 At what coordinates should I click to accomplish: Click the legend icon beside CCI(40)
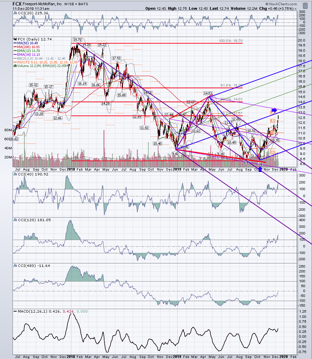click(x=15, y=174)
